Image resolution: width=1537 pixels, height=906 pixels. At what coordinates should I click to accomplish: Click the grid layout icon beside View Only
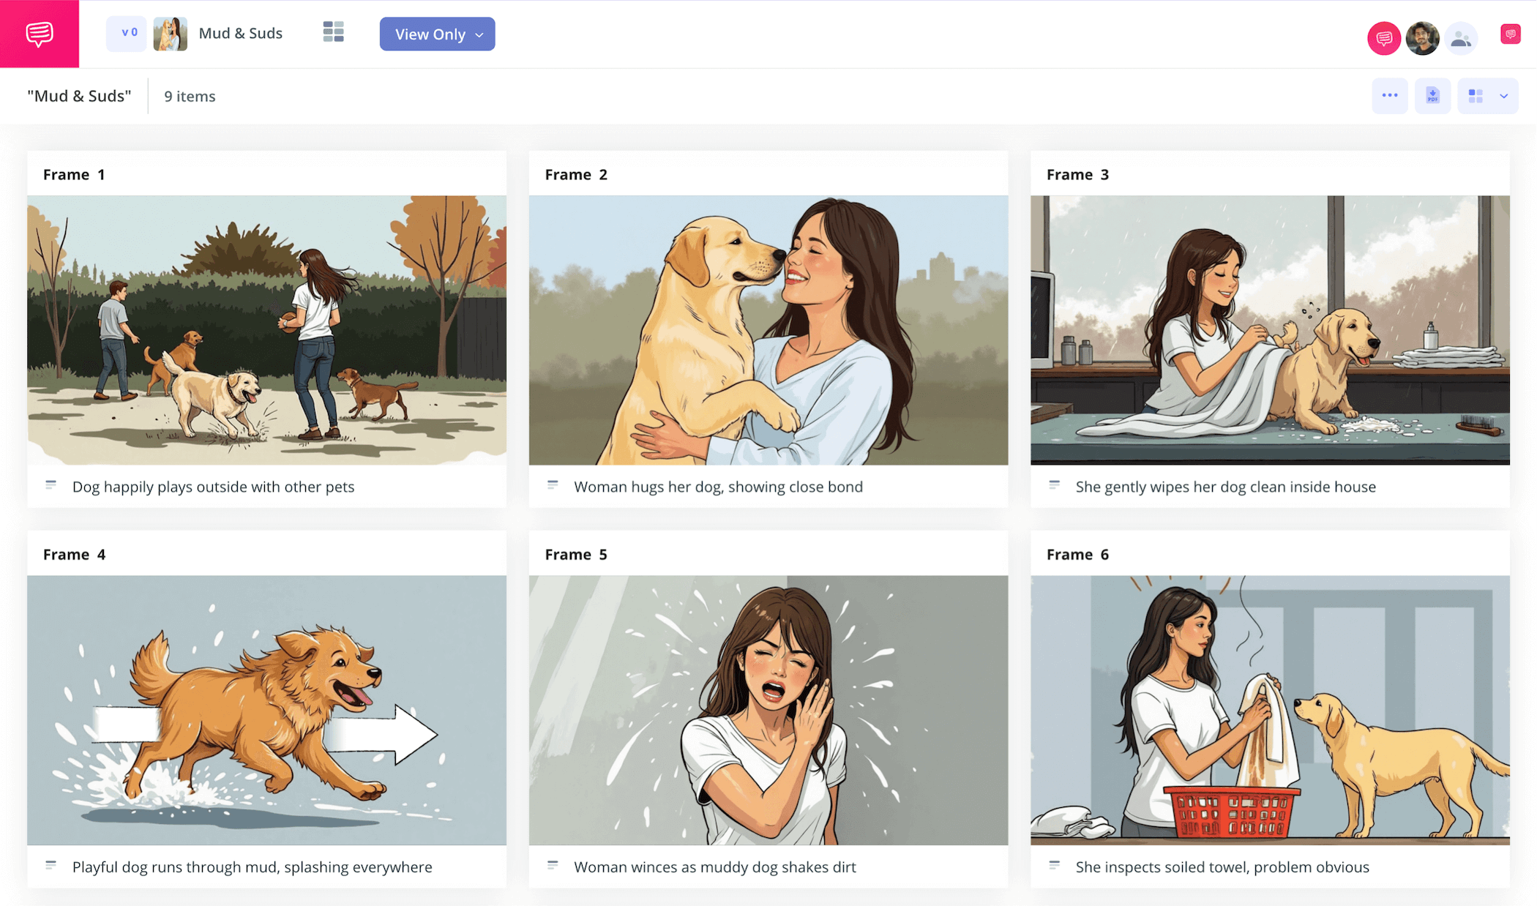[x=333, y=31]
